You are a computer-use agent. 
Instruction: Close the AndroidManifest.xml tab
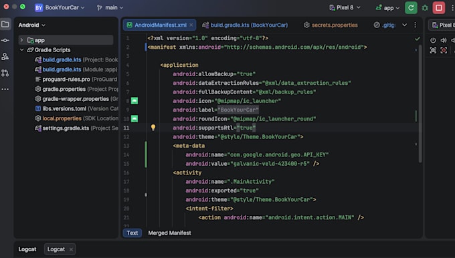[191, 25]
